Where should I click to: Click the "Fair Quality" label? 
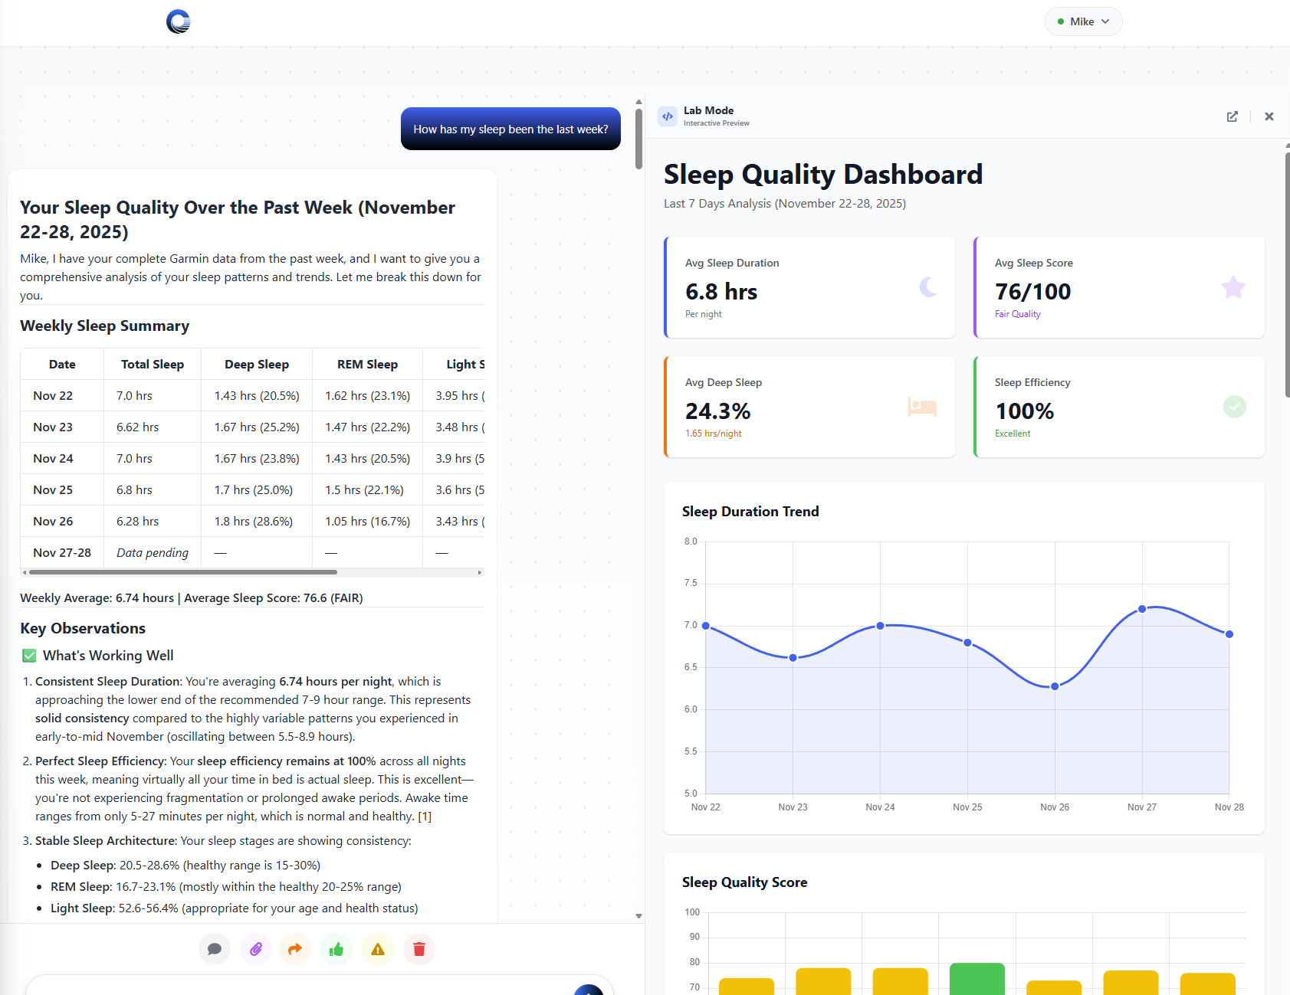click(1018, 314)
